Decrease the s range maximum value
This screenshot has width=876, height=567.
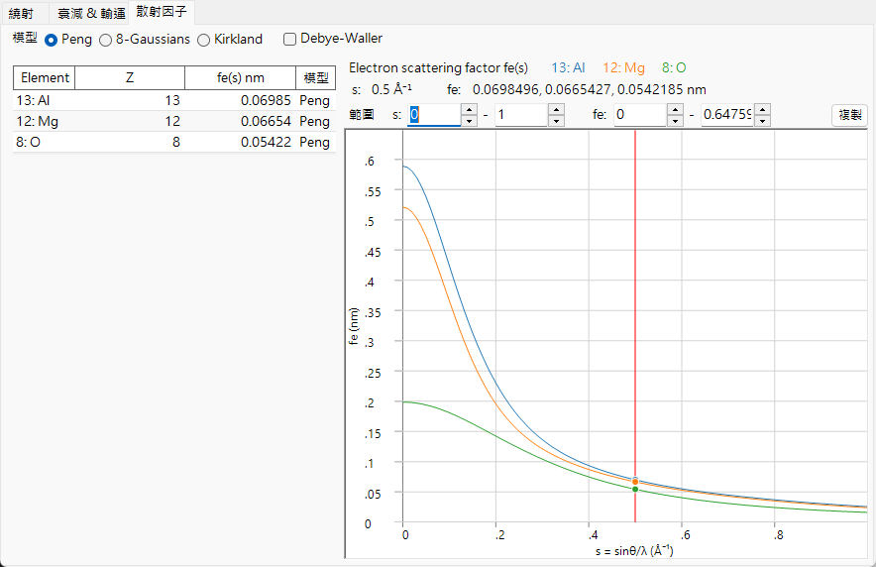(556, 120)
